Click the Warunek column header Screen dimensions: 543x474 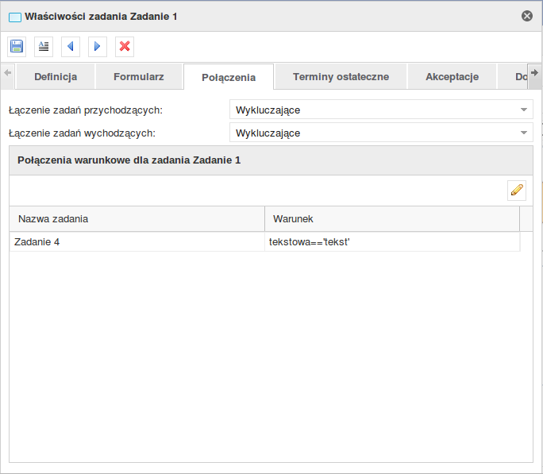tap(391, 218)
